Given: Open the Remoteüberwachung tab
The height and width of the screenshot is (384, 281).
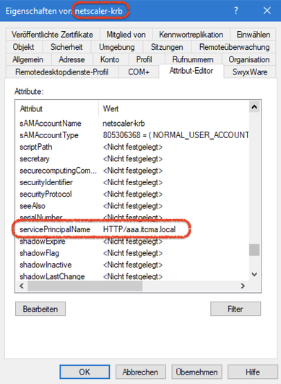Looking at the screenshot, I should click(x=234, y=47).
